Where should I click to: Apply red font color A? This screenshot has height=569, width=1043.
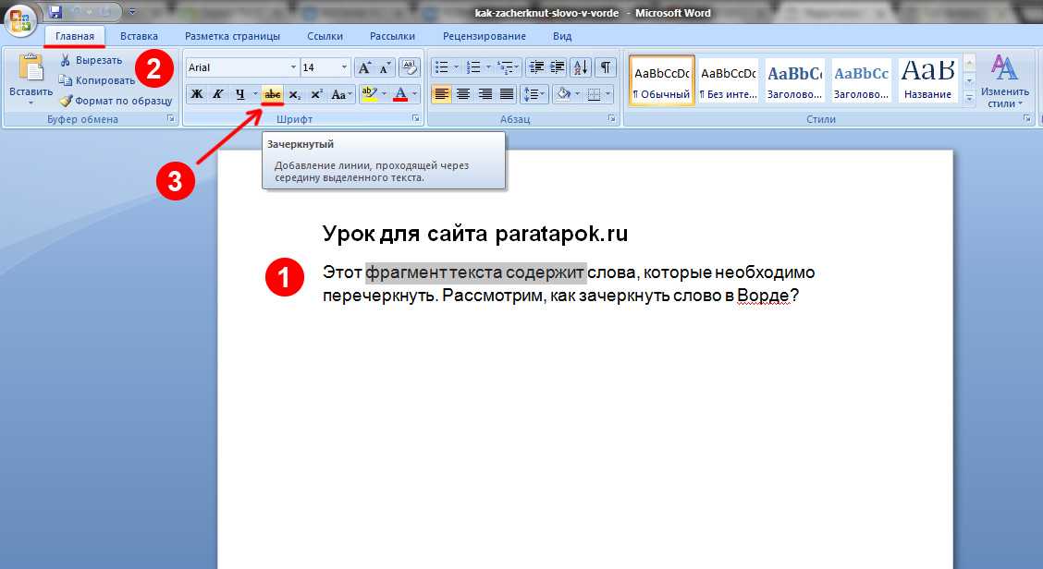pyautogui.click(x=400, y=94)
